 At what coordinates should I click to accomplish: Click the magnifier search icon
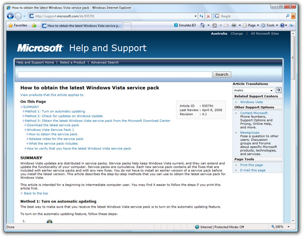point(288,16)
